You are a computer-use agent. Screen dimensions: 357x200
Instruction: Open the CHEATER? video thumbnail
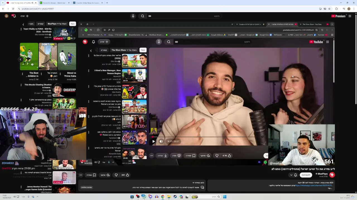(64, 90)
